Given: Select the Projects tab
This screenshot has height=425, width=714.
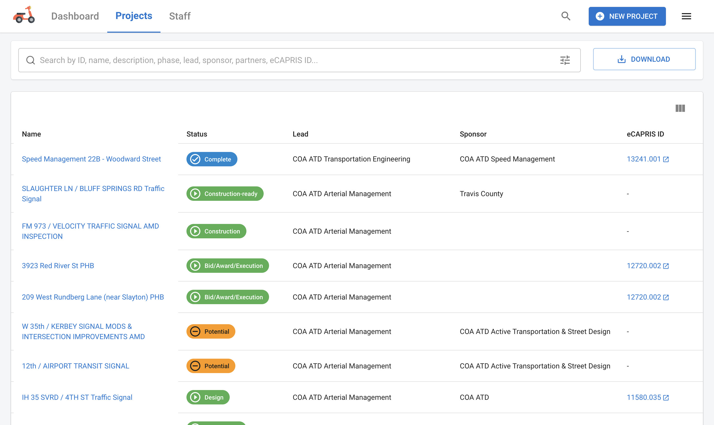Looking at the screenshot, I should pos(134,16).
